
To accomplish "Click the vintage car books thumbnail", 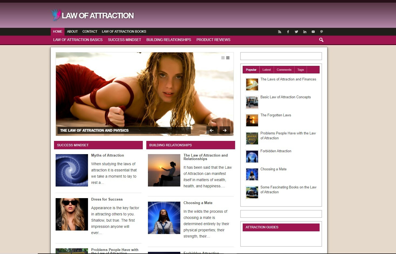I will (x=252, y=192).
